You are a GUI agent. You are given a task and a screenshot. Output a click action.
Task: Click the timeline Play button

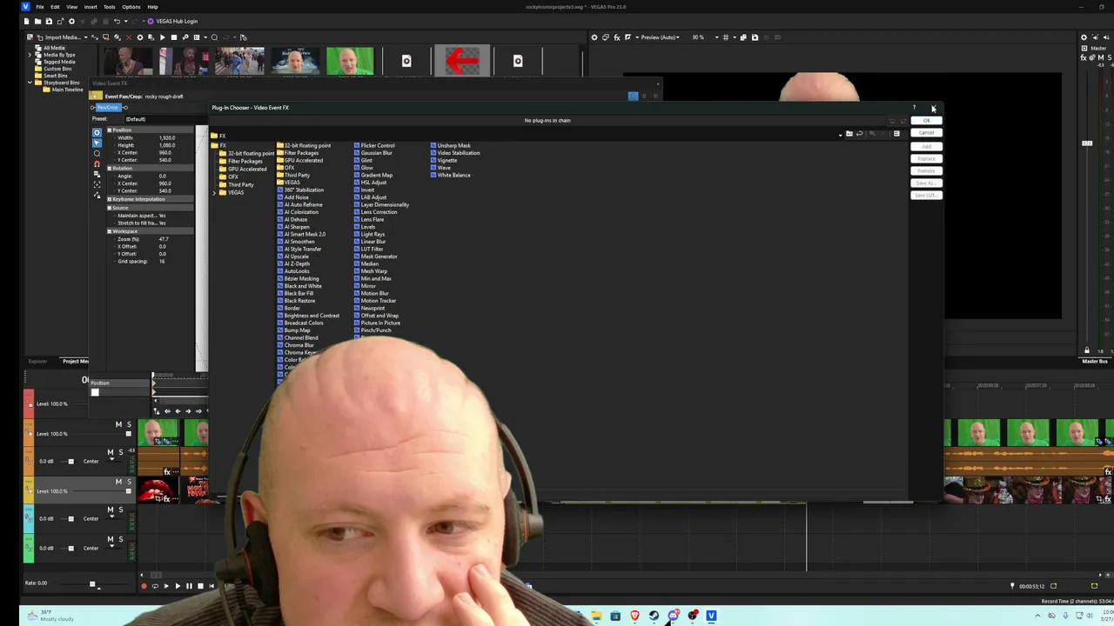(x=178, y=586)
